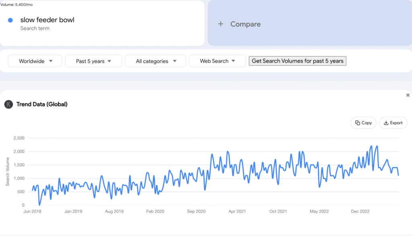The height and width of the screenshot is (236, 412).
Task: Expand the Web Search type dropdown
Action: click(217, 61)
